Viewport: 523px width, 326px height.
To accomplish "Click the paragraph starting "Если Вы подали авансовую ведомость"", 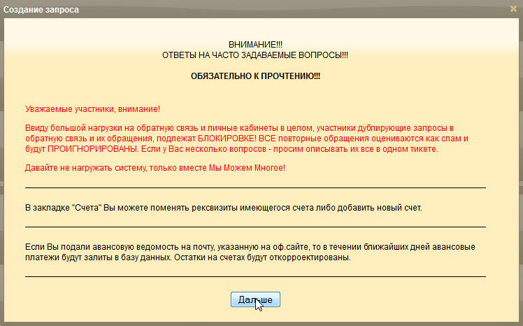I will coord(250,253).
